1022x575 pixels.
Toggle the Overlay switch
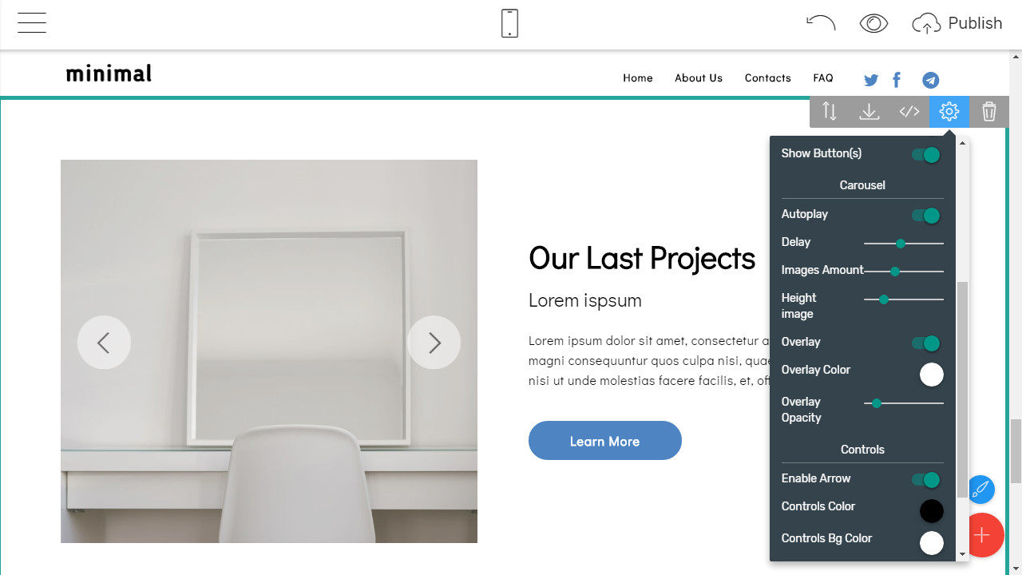click(926, 343)
